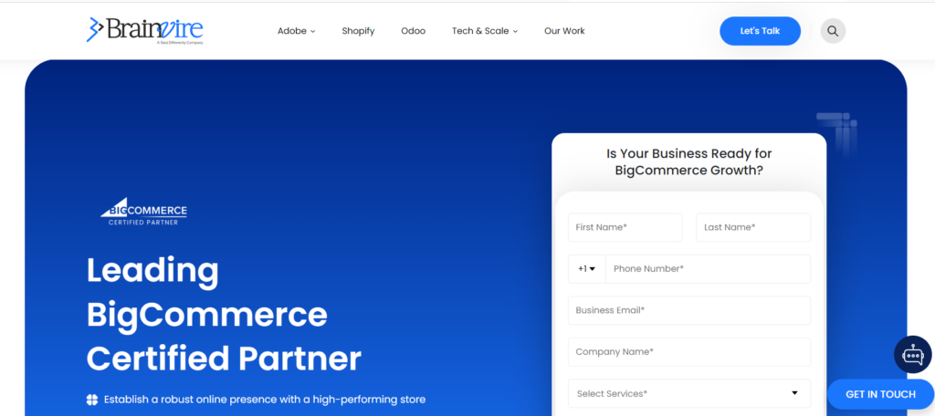This screenshot has width=935, height=416.
Task: Open the Our Work page
Action: click(564, 31)
